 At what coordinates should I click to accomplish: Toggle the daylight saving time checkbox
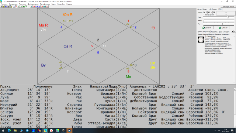pos(204,15)
